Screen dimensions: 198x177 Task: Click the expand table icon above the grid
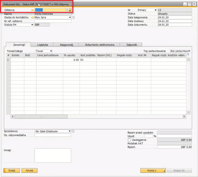pyautogui.click(x=188, y=55)
